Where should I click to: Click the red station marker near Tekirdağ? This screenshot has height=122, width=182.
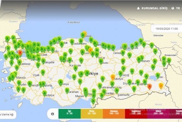tap(20, 53)
